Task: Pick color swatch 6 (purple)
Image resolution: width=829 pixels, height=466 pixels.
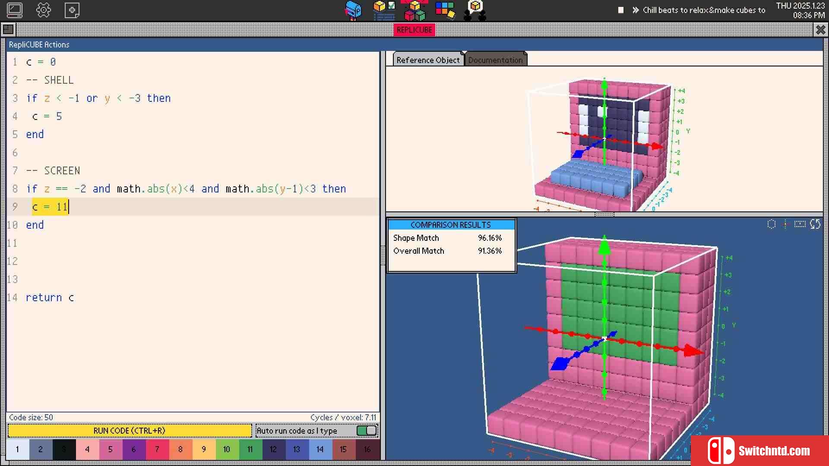Action: [x=134, y=449]
